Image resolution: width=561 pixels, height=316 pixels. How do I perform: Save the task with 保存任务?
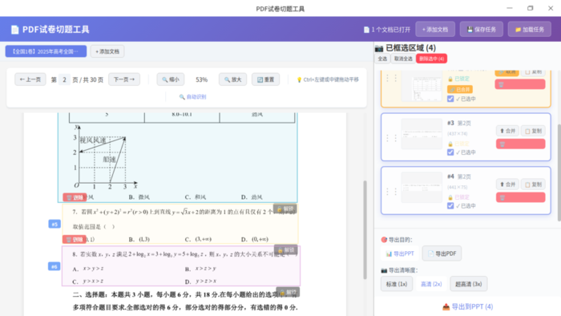coord(482,30)
